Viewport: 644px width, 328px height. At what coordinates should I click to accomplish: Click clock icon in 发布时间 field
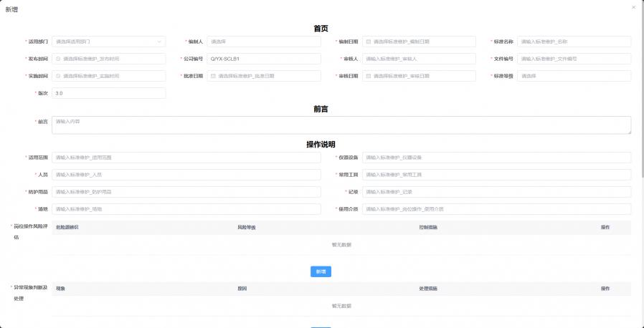pyautogui.click(x=58, y=59)
